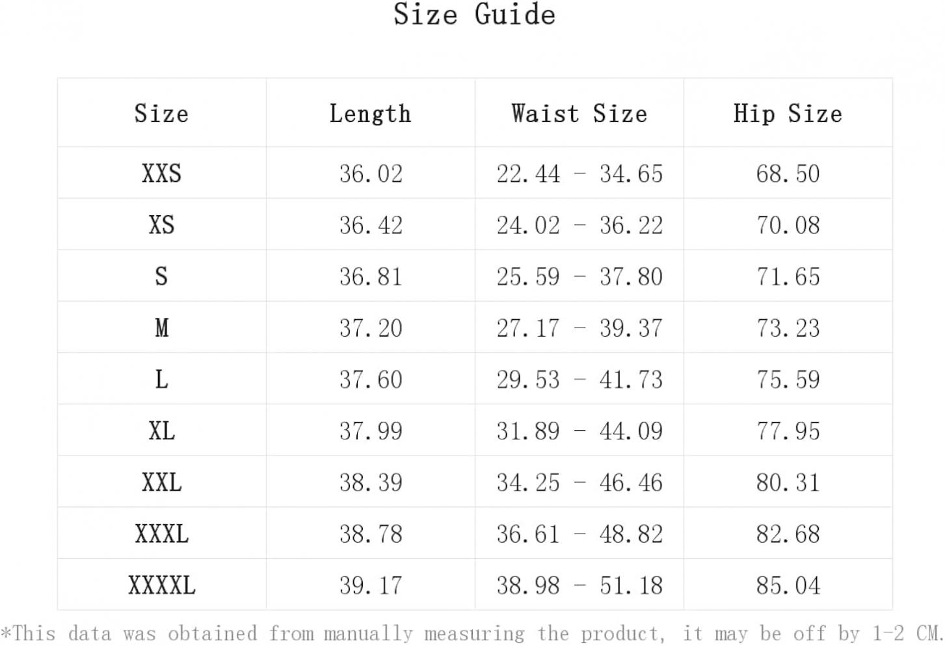
Task: Click the hip size 77.95 cell
Action: tap(788, 430)
